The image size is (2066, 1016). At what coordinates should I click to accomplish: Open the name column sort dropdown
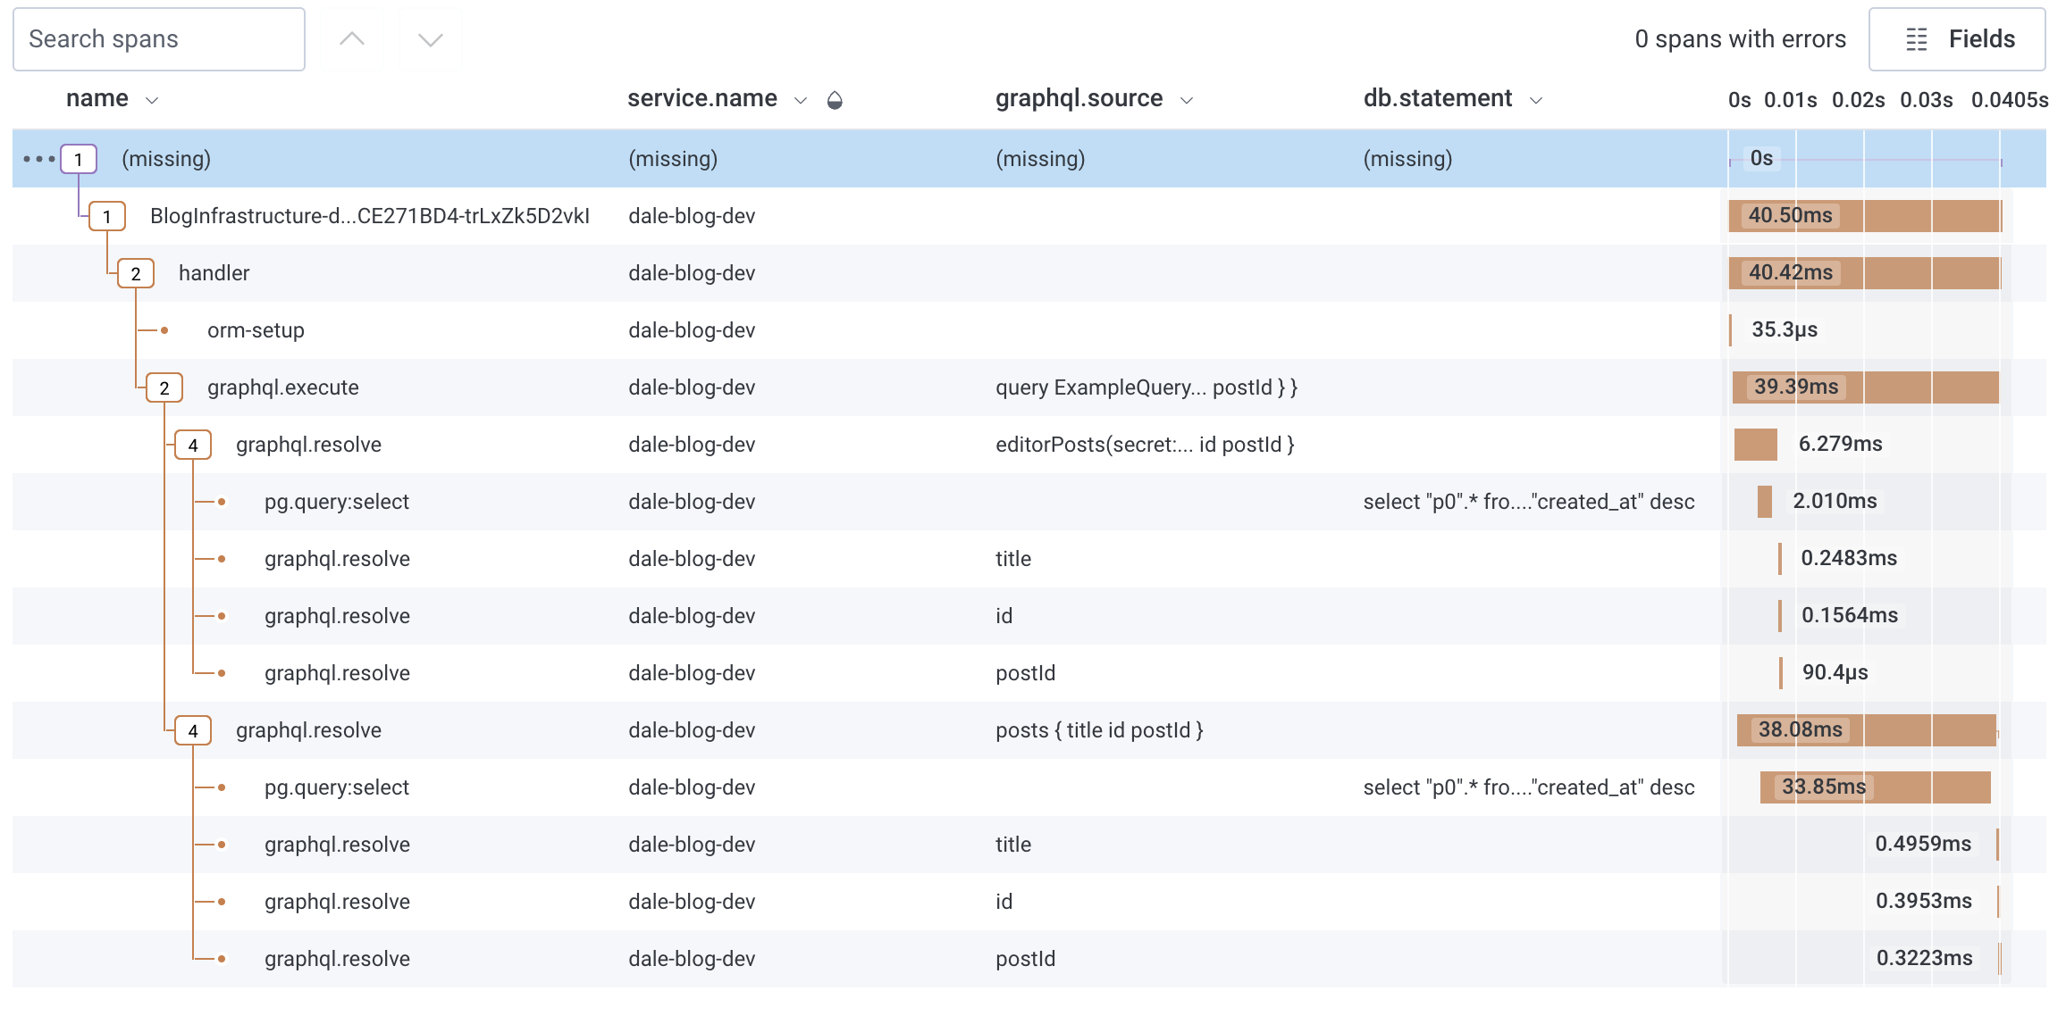point(151,99)
